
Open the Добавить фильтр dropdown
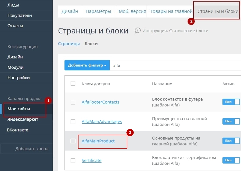(87, 65)
